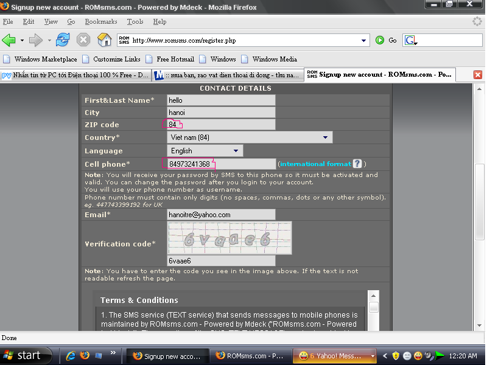Open the Tools menu

(135, 22)
